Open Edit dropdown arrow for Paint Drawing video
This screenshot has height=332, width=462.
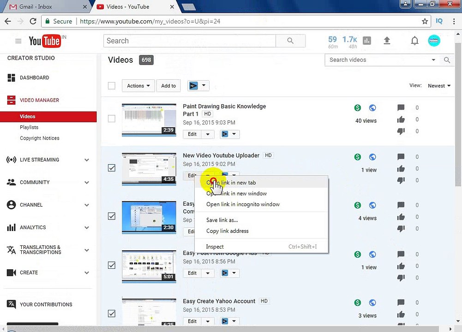coord(208,134)
